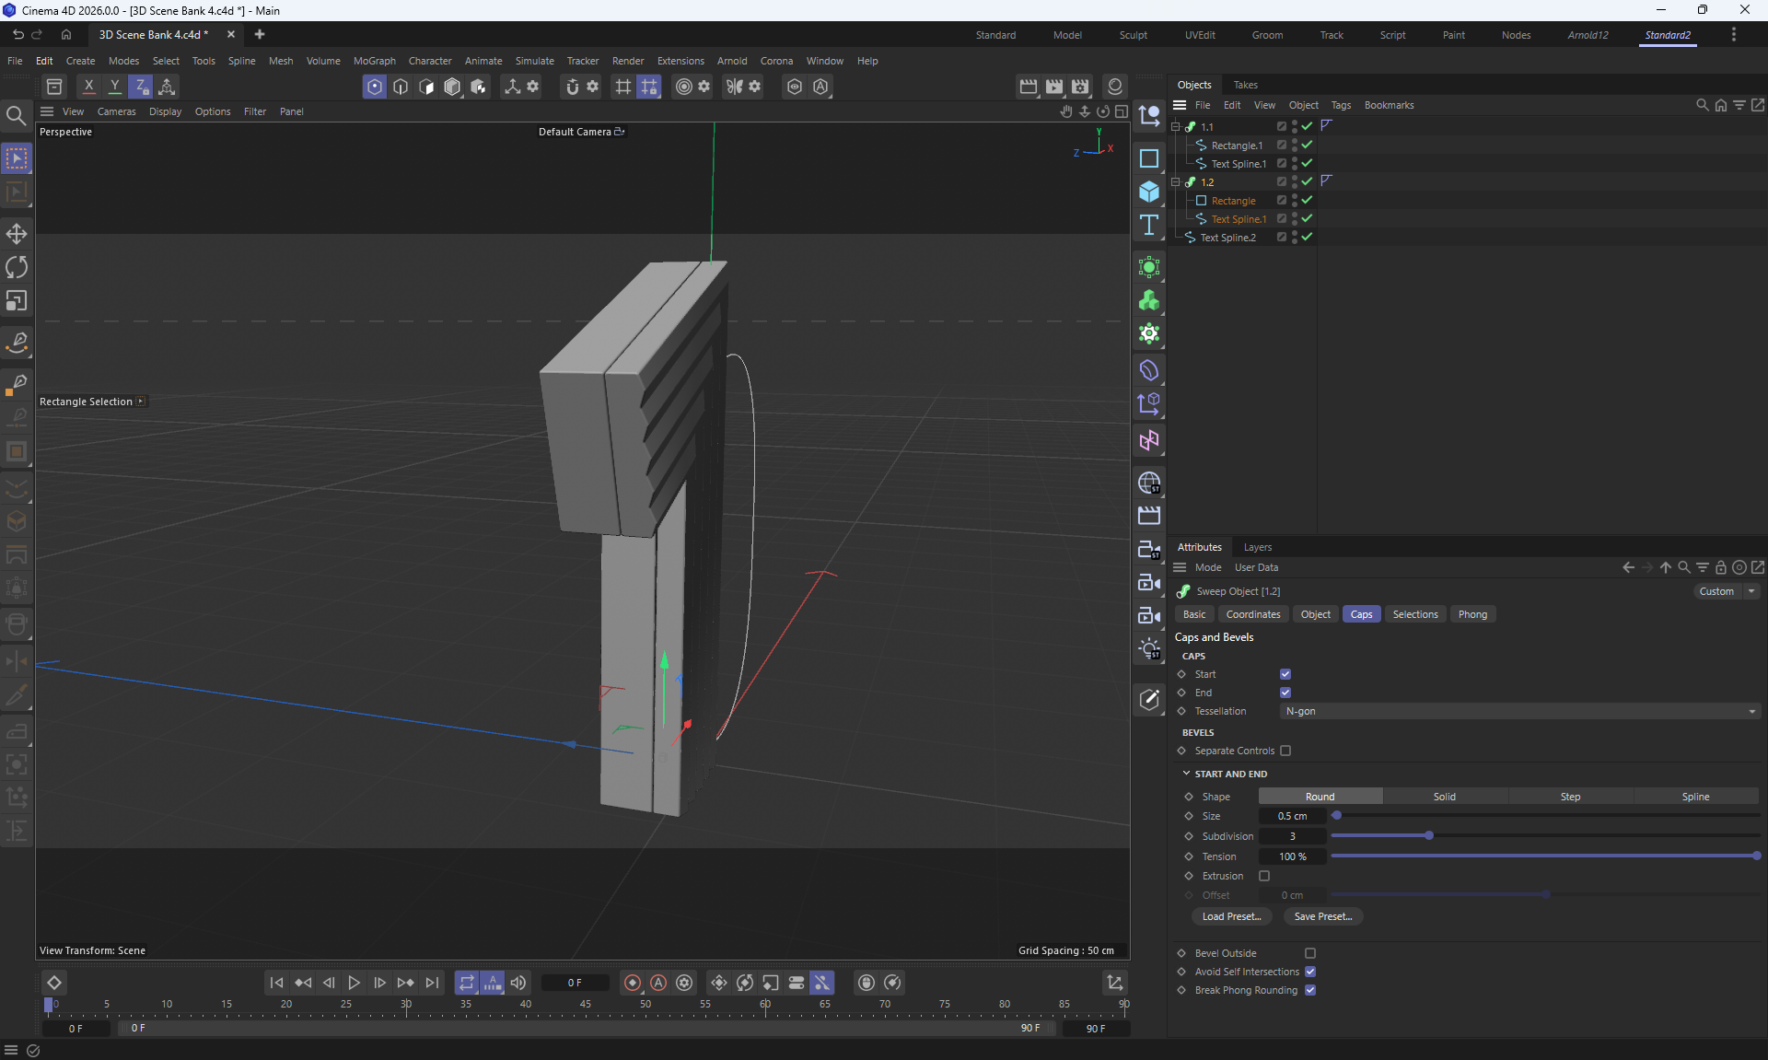This screenshot has height=1060, width=1768.
Task: Enable the Bevel Outside checkbox
Action: point(1310,953)
